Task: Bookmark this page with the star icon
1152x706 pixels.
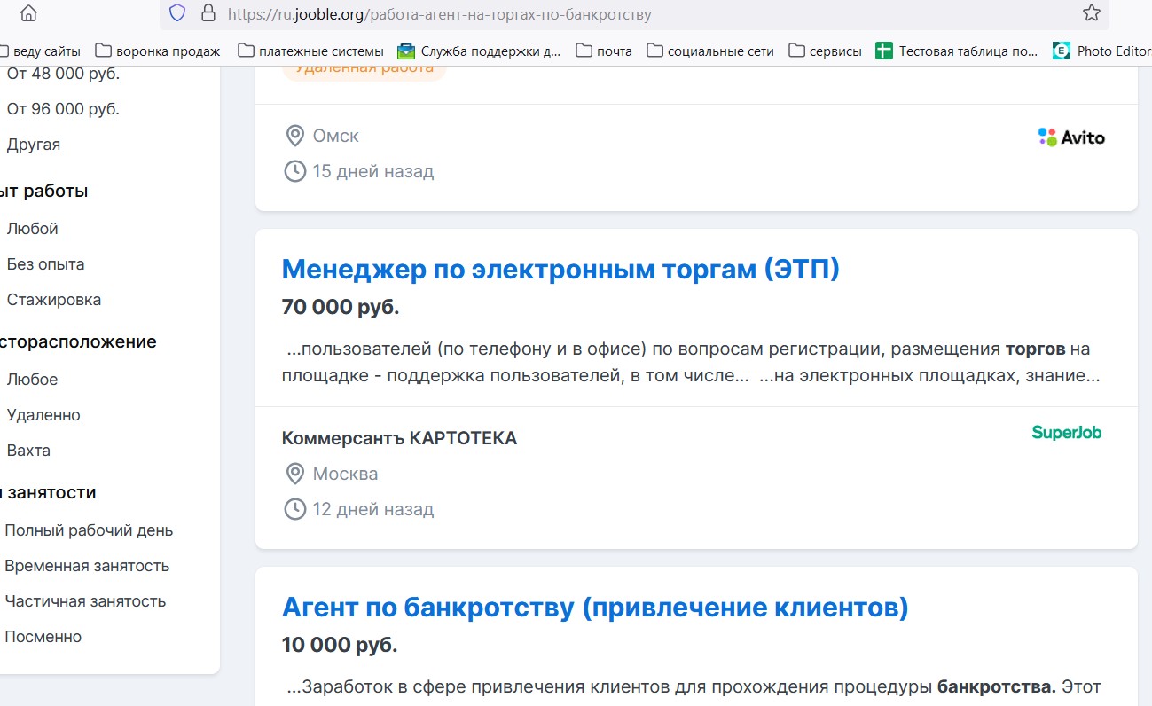Action: tap(1091, 13)
